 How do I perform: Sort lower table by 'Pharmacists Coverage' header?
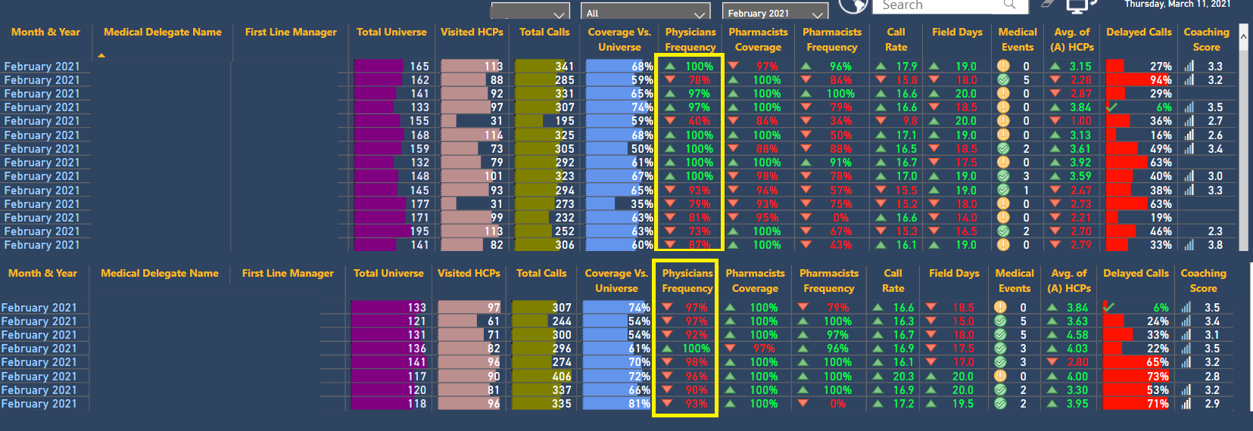pos(755,281)
